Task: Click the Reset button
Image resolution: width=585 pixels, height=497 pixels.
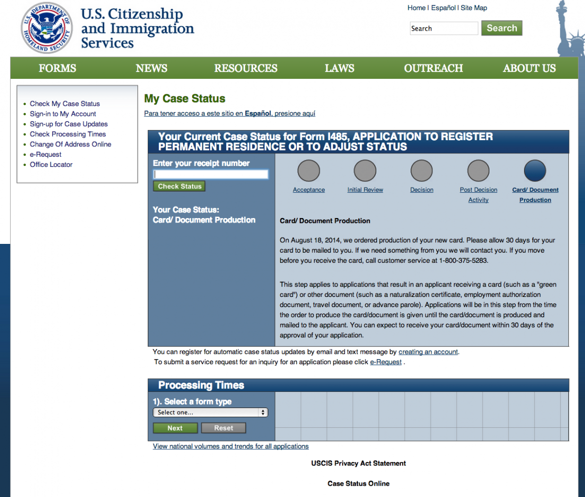Action: click(224, 428)
